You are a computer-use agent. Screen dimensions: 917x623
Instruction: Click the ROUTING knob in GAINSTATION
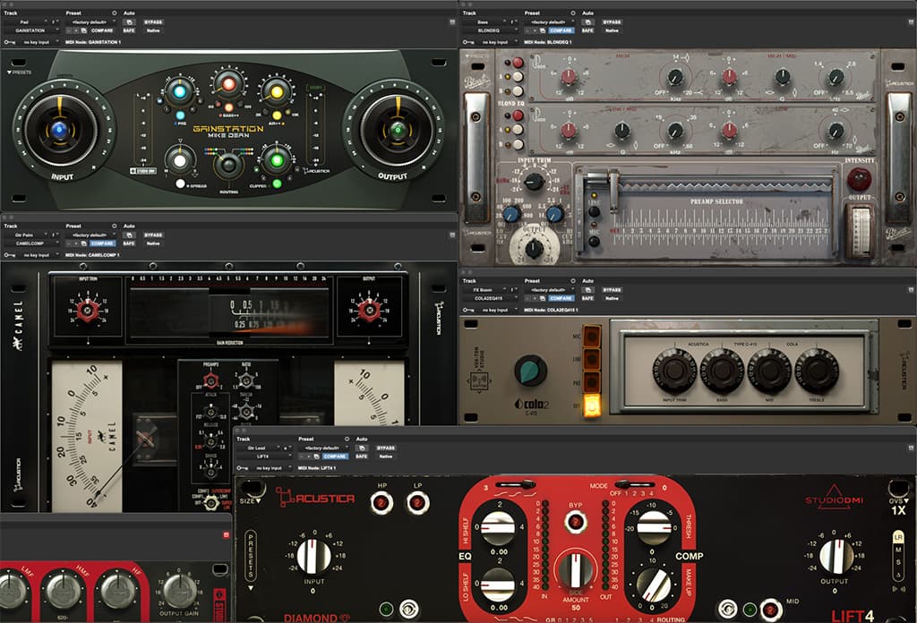tap(228, 166)
